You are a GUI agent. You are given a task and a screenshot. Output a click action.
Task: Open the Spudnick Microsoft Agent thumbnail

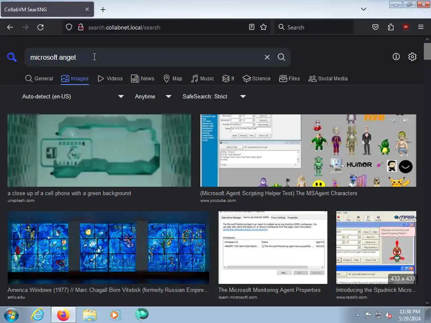click(x=376, y=247)
